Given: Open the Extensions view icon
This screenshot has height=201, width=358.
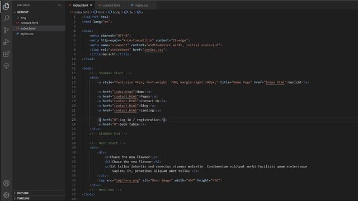Looking at the screenshot, I should tap(6, 54).
